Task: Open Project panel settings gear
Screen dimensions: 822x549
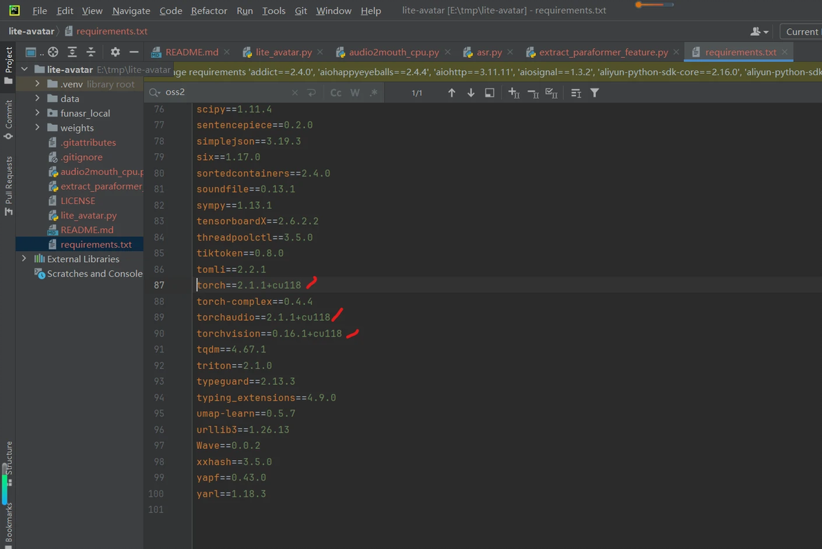Action: click(115, 52)
